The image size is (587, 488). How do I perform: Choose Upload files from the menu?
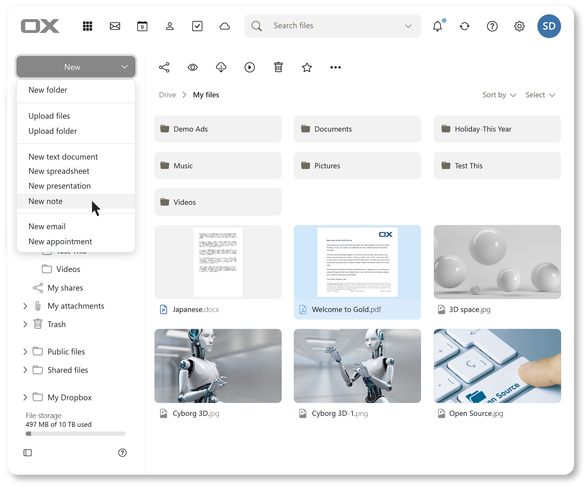(76, 116)
